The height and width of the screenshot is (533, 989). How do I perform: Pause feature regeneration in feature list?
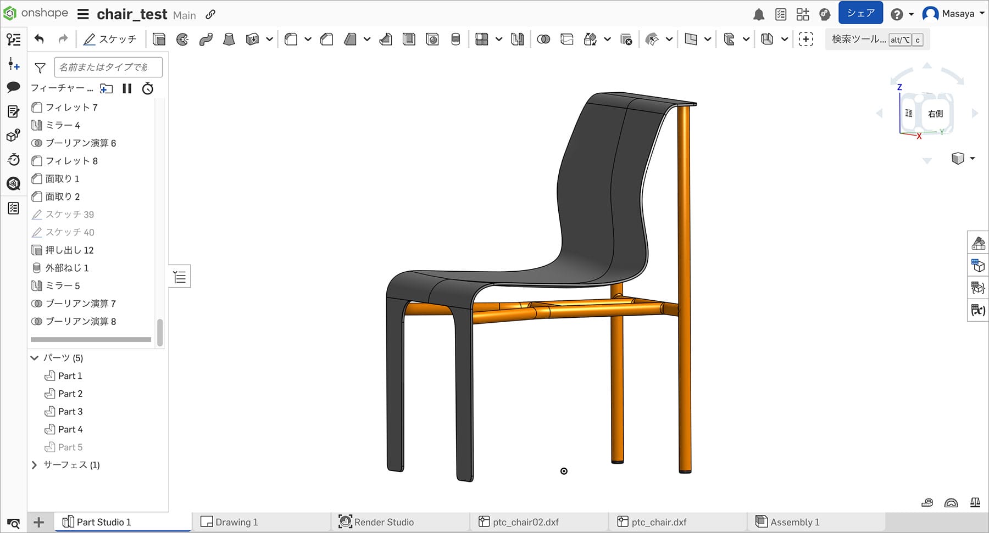click(x=127, y=88)
